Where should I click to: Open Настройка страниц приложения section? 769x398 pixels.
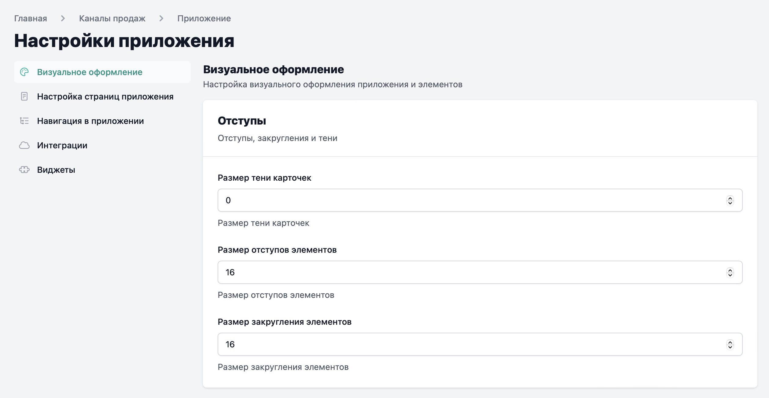tap(105, 96)
